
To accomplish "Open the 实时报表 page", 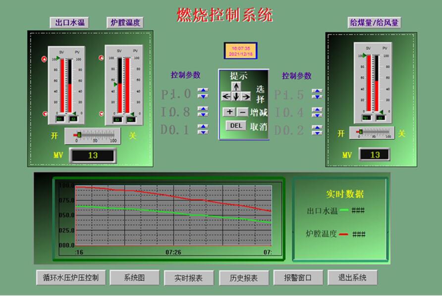I will [188, 278].
